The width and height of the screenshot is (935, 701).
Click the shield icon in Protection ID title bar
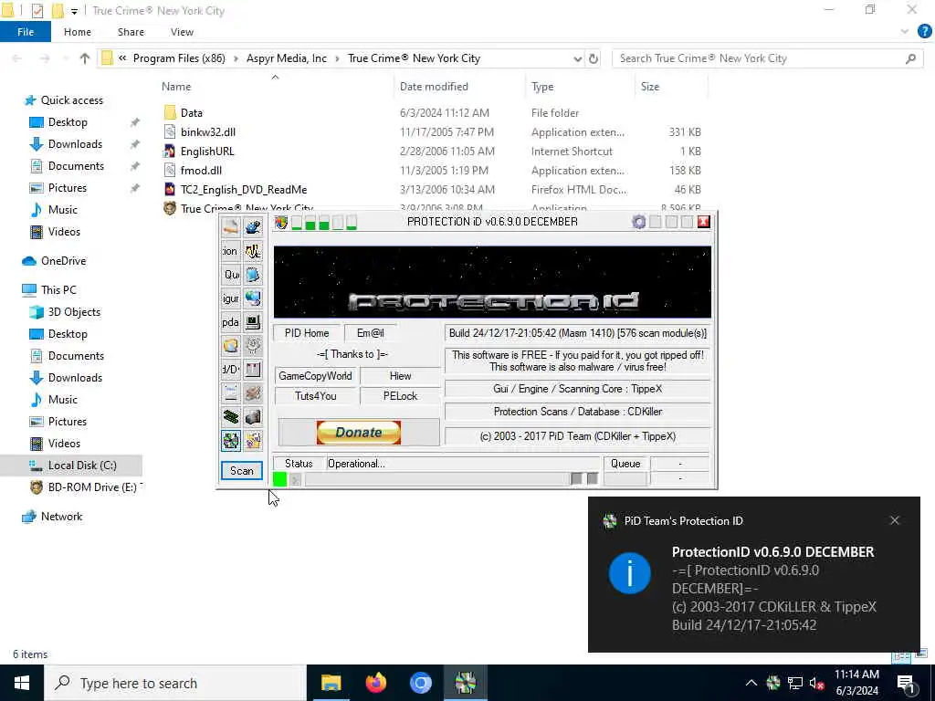[x=281, y=223]
